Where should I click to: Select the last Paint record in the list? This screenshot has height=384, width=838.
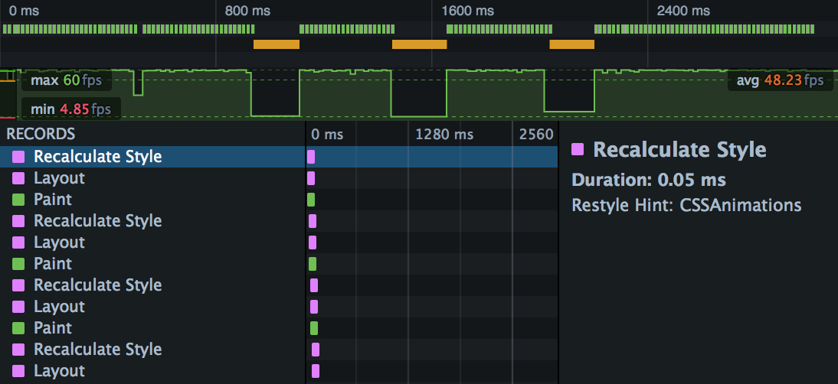(x=53, y=328)
